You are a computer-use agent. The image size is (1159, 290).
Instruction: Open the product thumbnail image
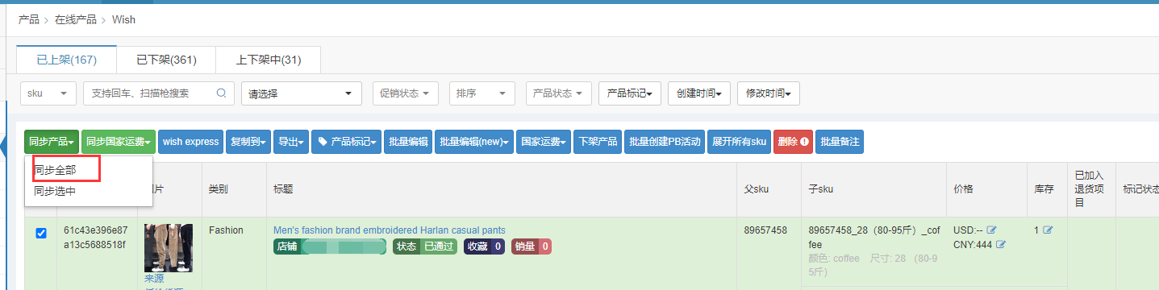tap(168, 248)
